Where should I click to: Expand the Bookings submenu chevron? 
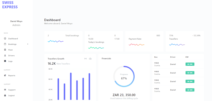(28, 44)
